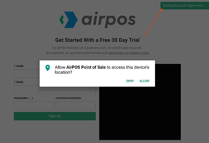The height and width of the screenshot is (143, 209).
Task: Click the small green chevron in logo
Action: (62, 20)
